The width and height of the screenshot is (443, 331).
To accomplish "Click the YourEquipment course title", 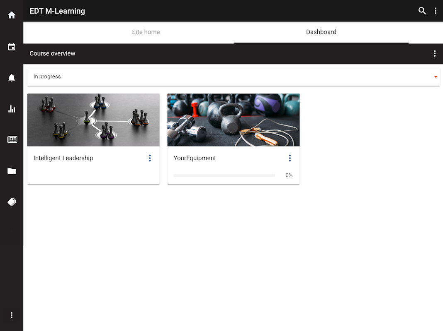I will pos(195,158).
